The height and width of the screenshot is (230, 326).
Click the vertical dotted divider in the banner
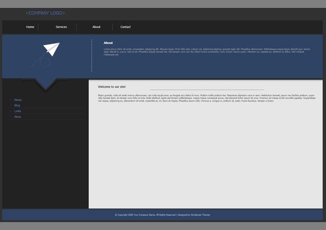click(x=92, y=56)
